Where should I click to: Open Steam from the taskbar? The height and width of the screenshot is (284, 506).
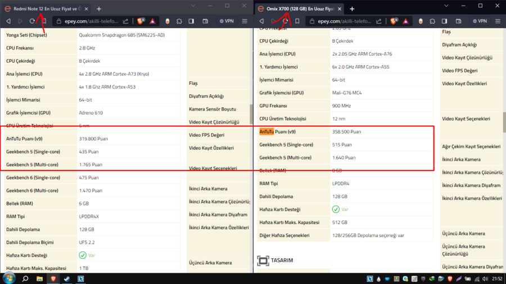(67, 279)
